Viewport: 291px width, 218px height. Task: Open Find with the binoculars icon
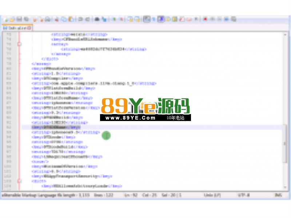97,19
